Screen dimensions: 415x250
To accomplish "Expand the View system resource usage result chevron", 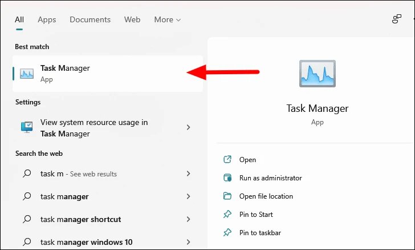I will [188, 127].
